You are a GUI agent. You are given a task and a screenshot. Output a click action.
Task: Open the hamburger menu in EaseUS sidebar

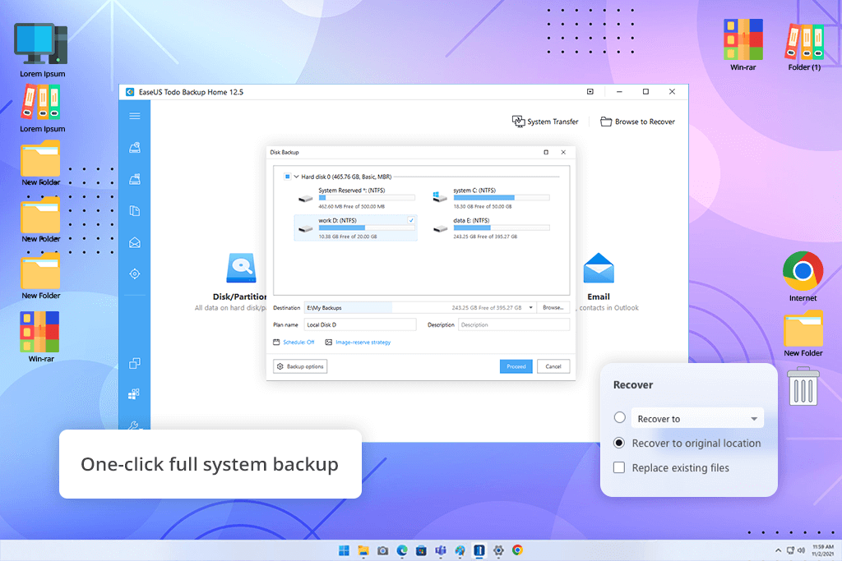tap(135, 116)
